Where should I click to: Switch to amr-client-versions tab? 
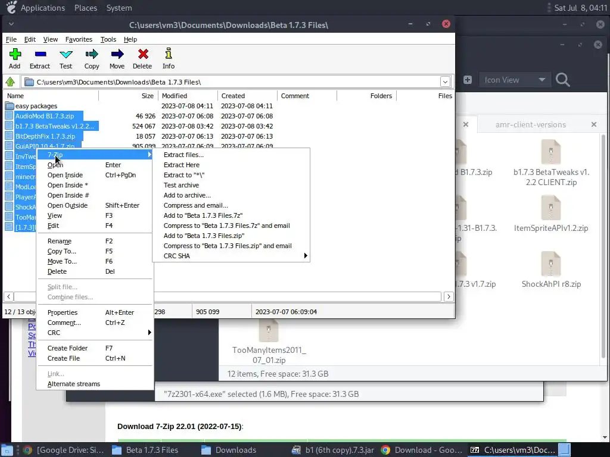click(531, 124)
